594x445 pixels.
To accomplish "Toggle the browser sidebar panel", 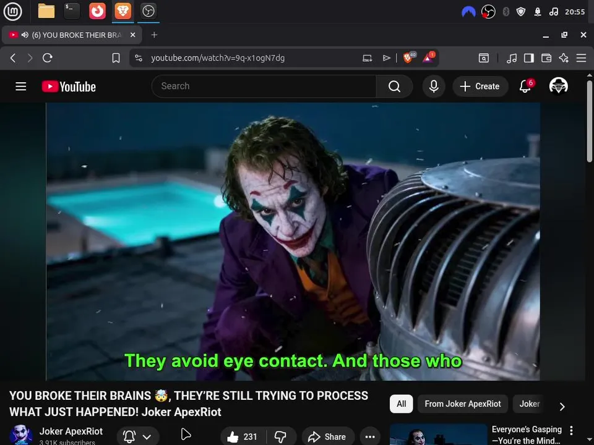I will pyautogui.click(x=529, y=58).
